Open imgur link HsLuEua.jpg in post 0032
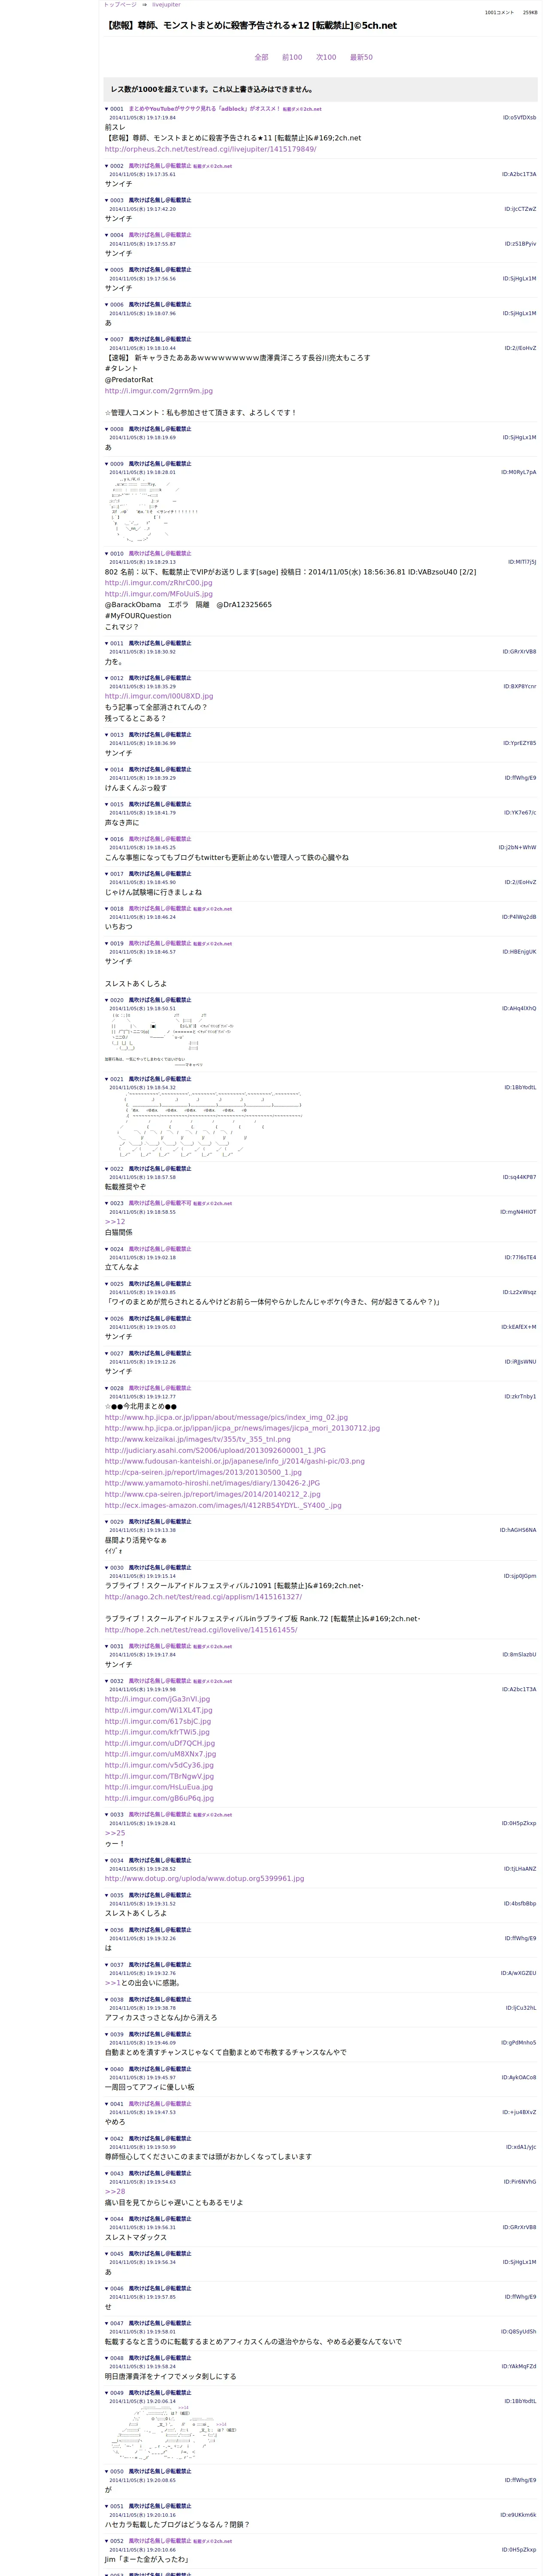 pyautogui.click(x=159, y=1787)
